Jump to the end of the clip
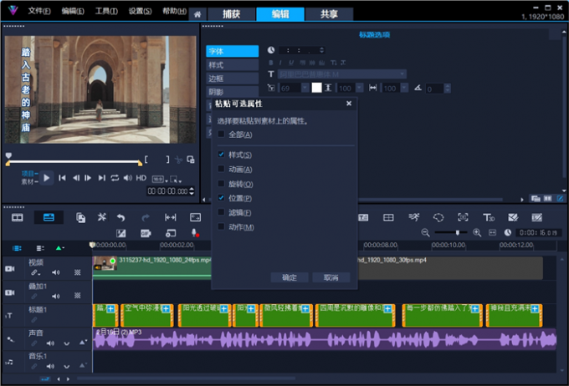569x386 pixels. [101, 178]
